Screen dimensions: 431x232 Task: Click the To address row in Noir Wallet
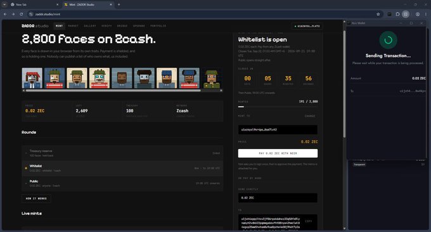pyautogui.click(x=388, y=91)
